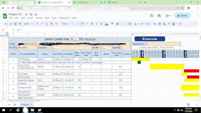Create a filter icon
The height and width of the screenshot is (113, 201).
pyautogui.click(x=169, y=24)
